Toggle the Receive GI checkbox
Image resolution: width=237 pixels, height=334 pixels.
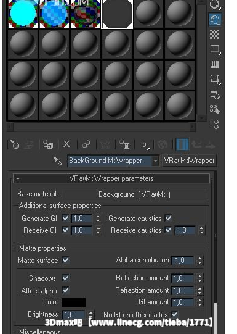[x=65, y=230]
